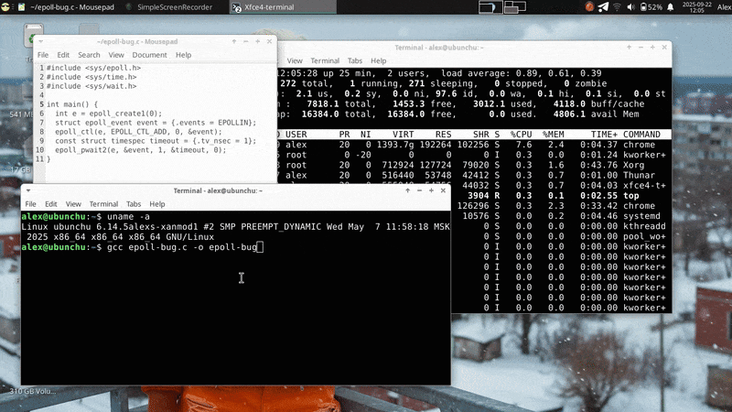Screen dimensions: 732x412
Task: Open the Mousepad View menu
Action: tap(116, 55)
